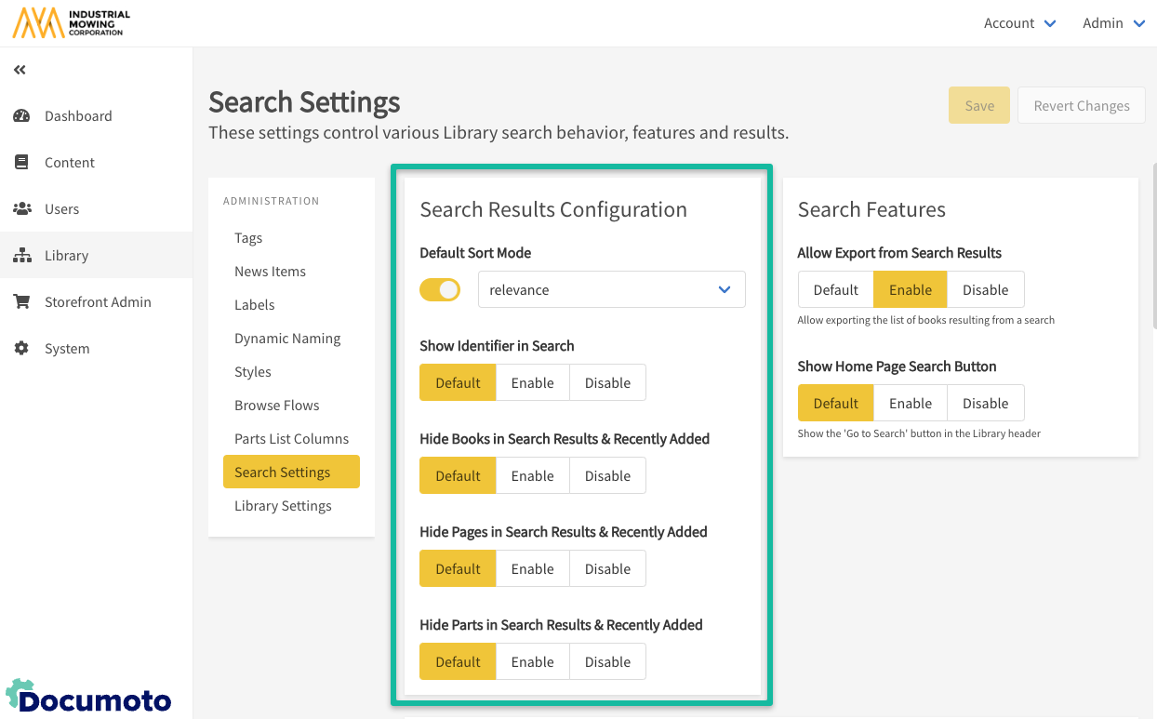1157x719 pixels.
Task: Click the Dashboard gauge icon
Action: [x=21, y=116]
